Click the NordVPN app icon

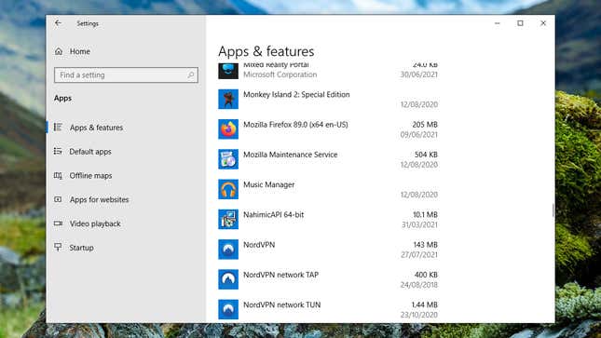coord(228,250)
